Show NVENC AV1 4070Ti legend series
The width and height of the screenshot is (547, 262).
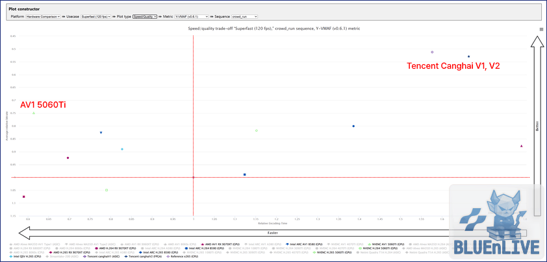(x=345, y=244)
